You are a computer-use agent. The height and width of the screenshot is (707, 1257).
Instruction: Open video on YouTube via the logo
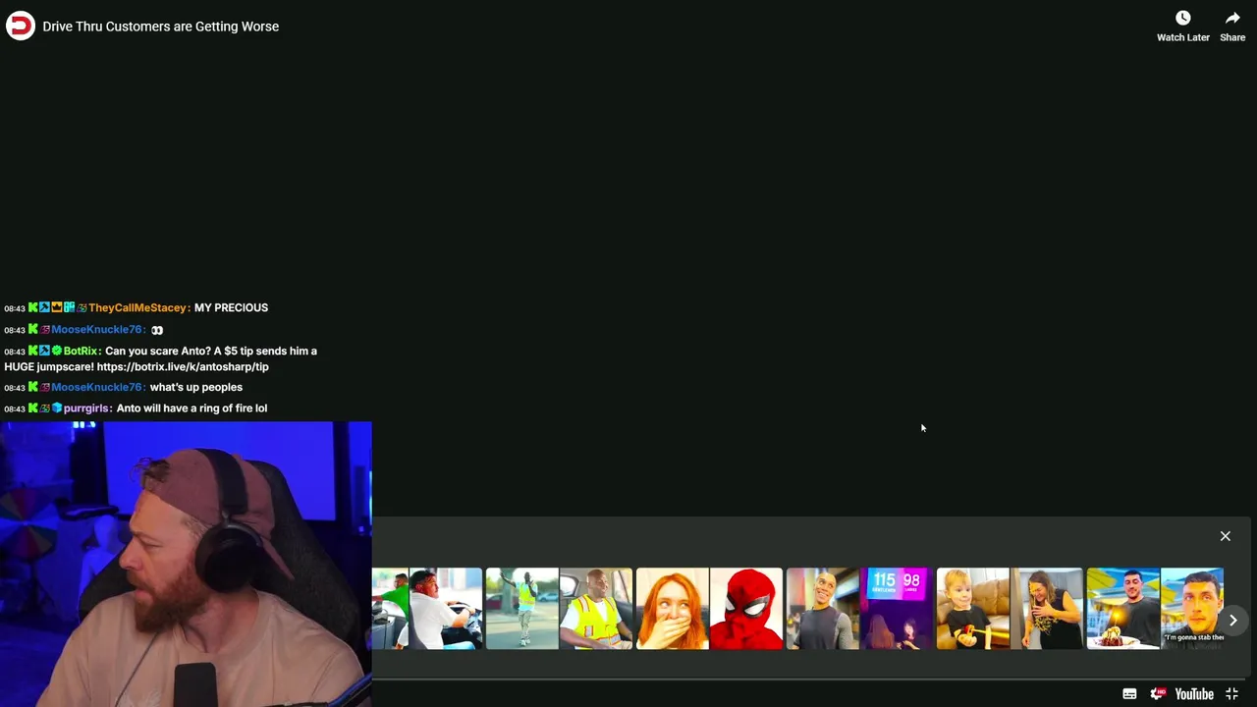pos(1194,694)
